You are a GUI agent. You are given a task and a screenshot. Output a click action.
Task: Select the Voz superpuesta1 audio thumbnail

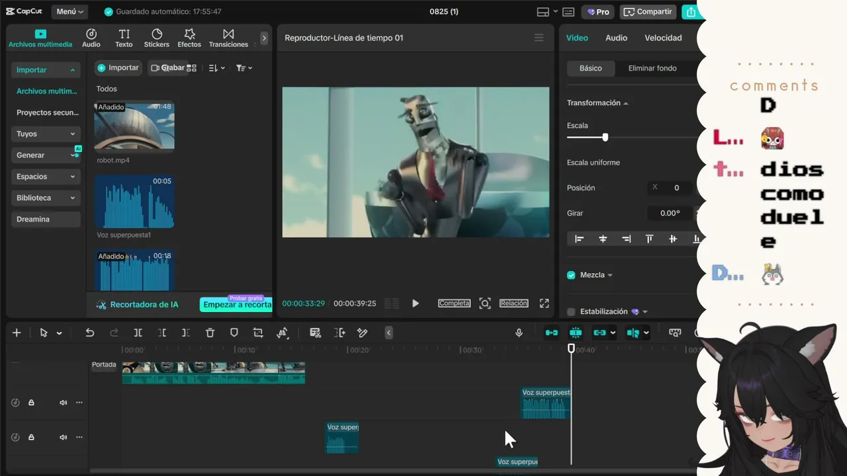coord(134,202)
